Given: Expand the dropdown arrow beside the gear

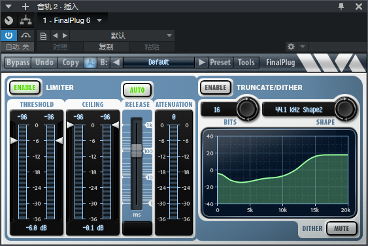Looking at the screenshot, I should pos(303,46).
